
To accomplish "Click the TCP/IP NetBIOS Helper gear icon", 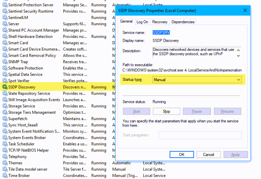I will 5,150.
